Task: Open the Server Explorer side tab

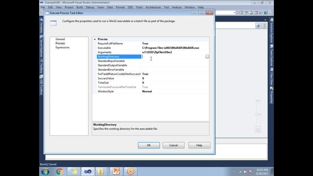Action: [41, 46]
